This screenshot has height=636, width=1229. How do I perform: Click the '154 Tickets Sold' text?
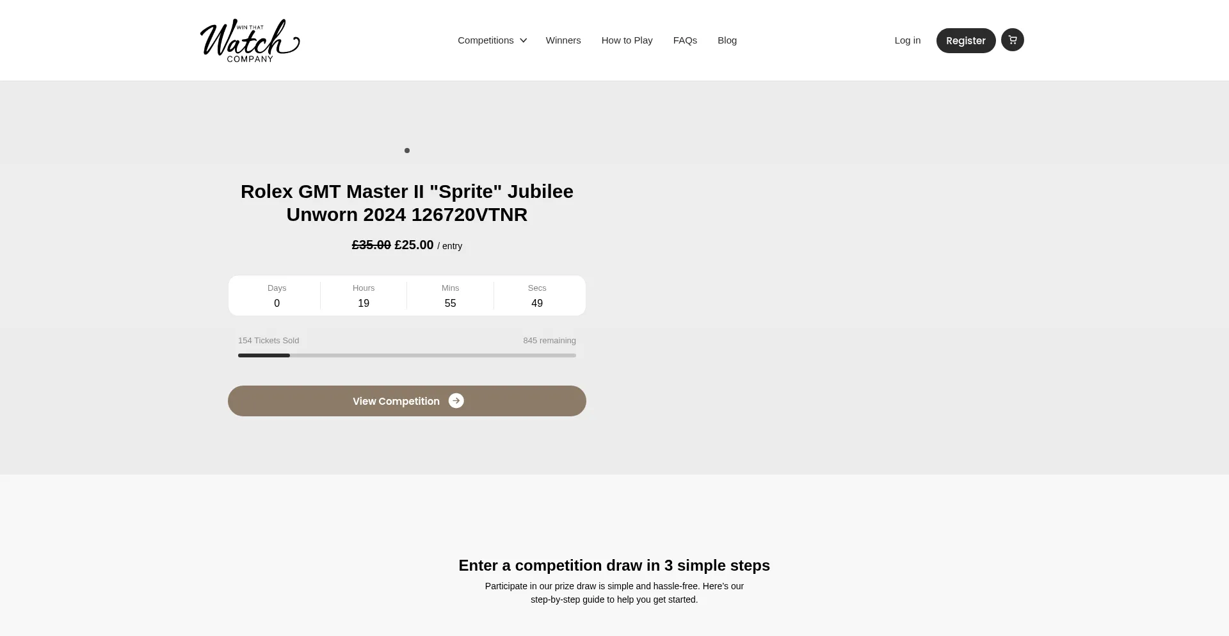(x=268, y=341)
